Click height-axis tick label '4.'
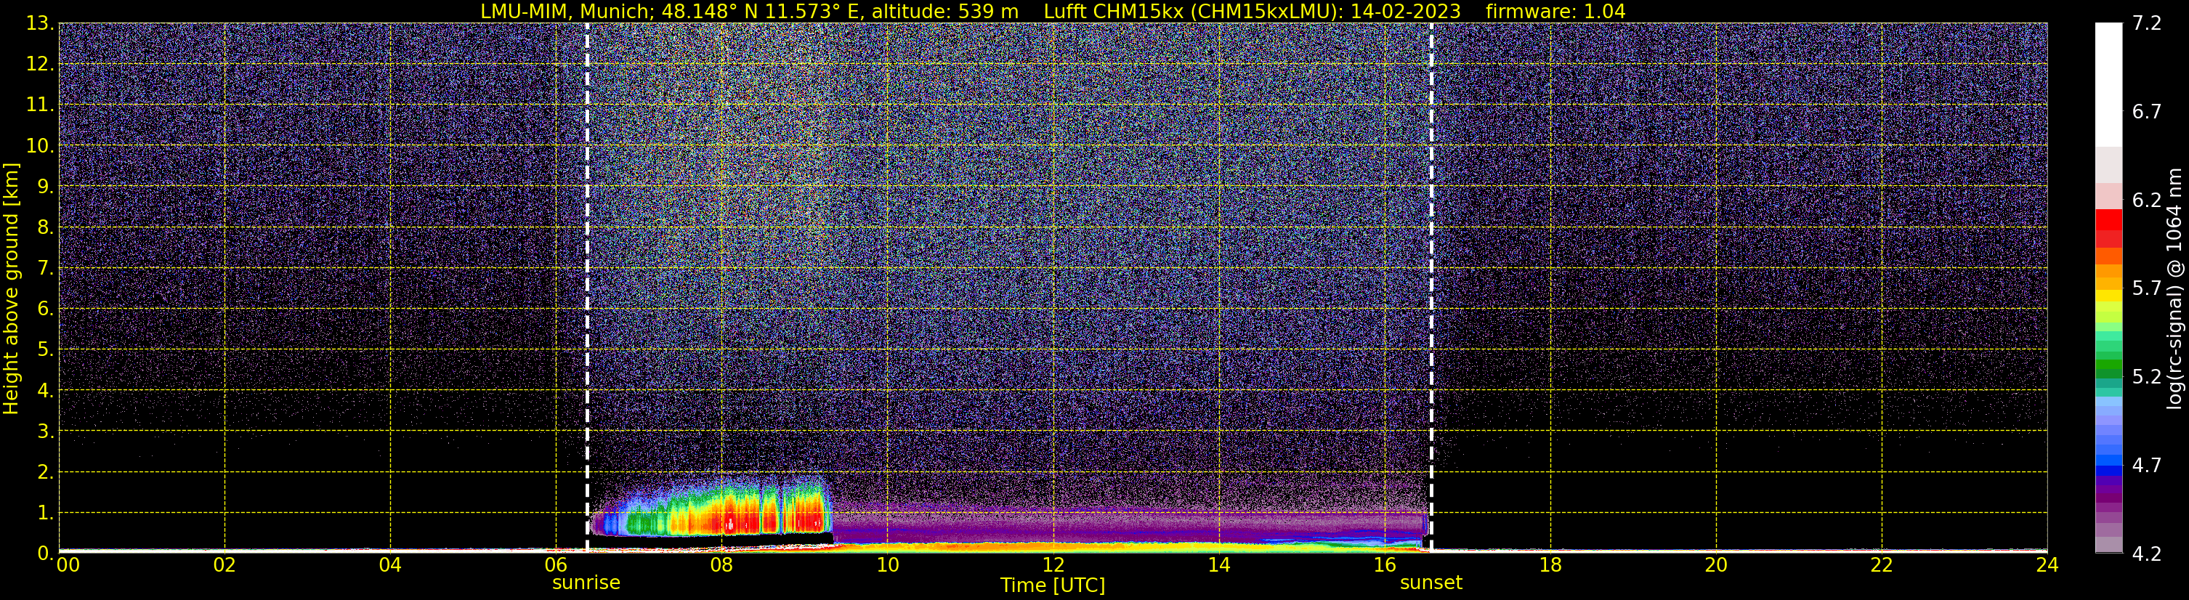The width and height of the screenshot is (2189, 600). [x=46, y=390]
